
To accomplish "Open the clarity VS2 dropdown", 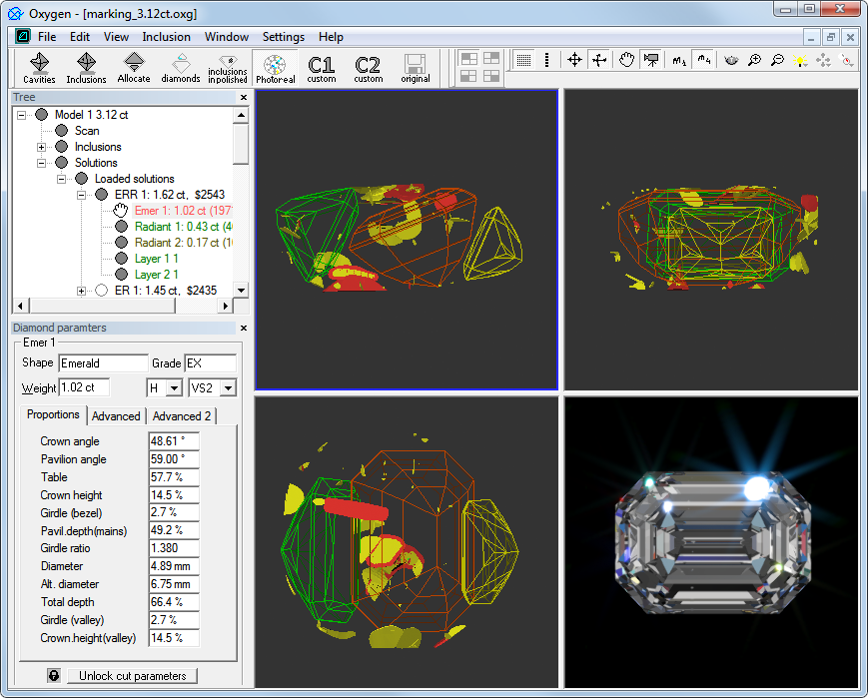I will pyautogui.click(x=228, y=388).
